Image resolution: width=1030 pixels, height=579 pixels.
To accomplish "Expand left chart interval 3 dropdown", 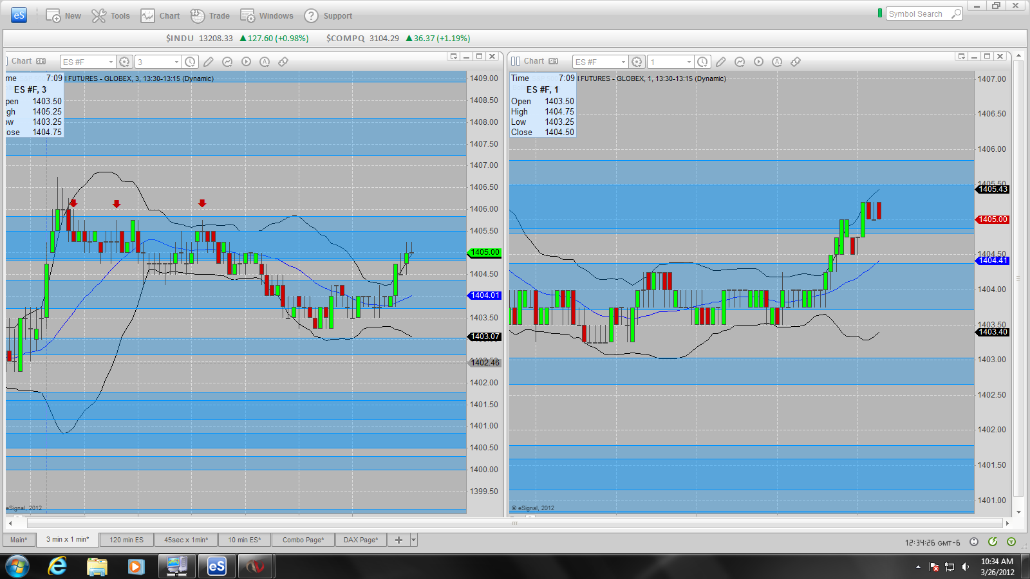I will point(176,62).
